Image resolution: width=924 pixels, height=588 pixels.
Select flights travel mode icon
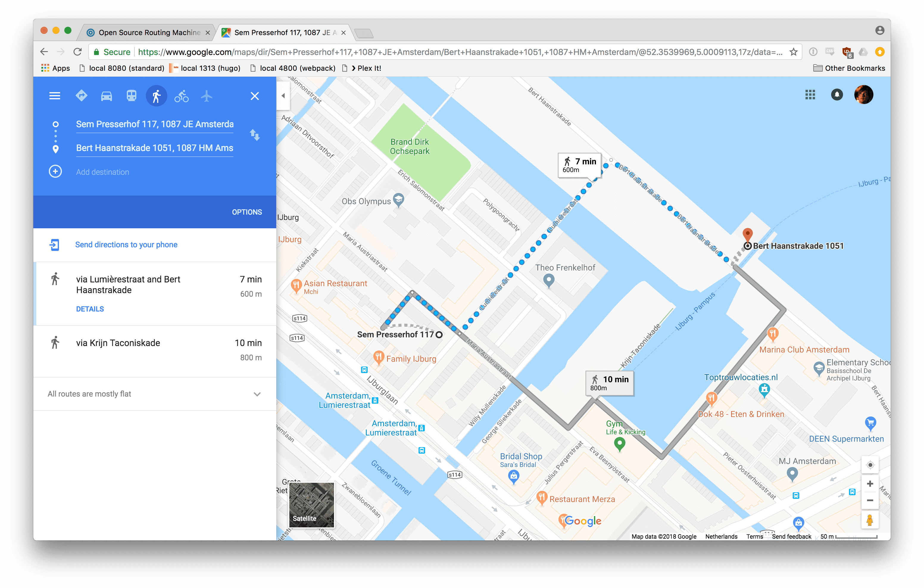point(207,96)
